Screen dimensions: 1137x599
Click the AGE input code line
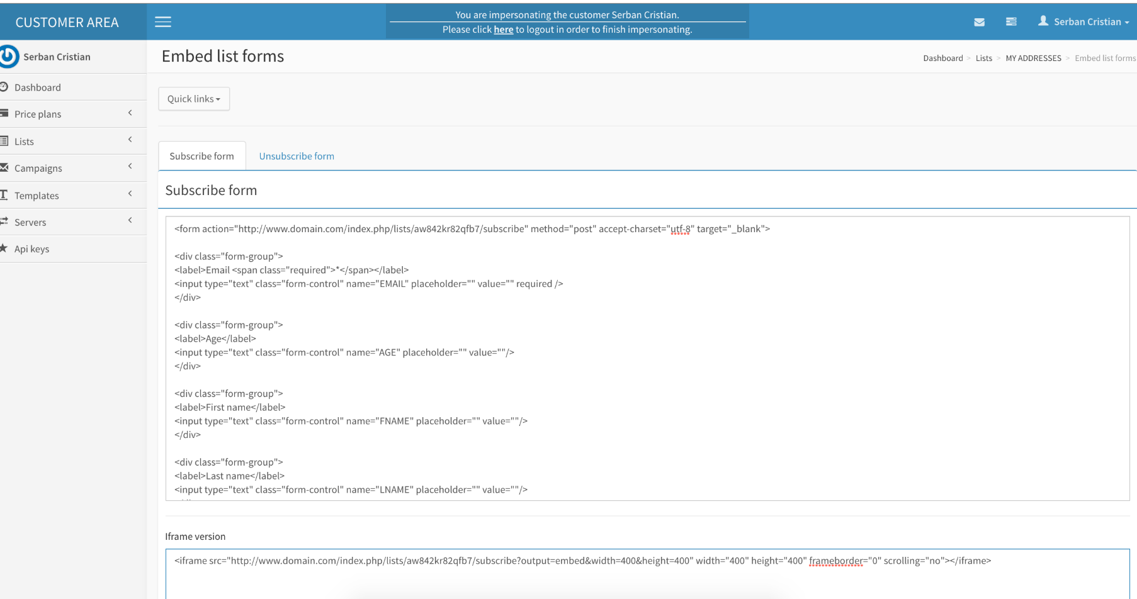point(344,352)
